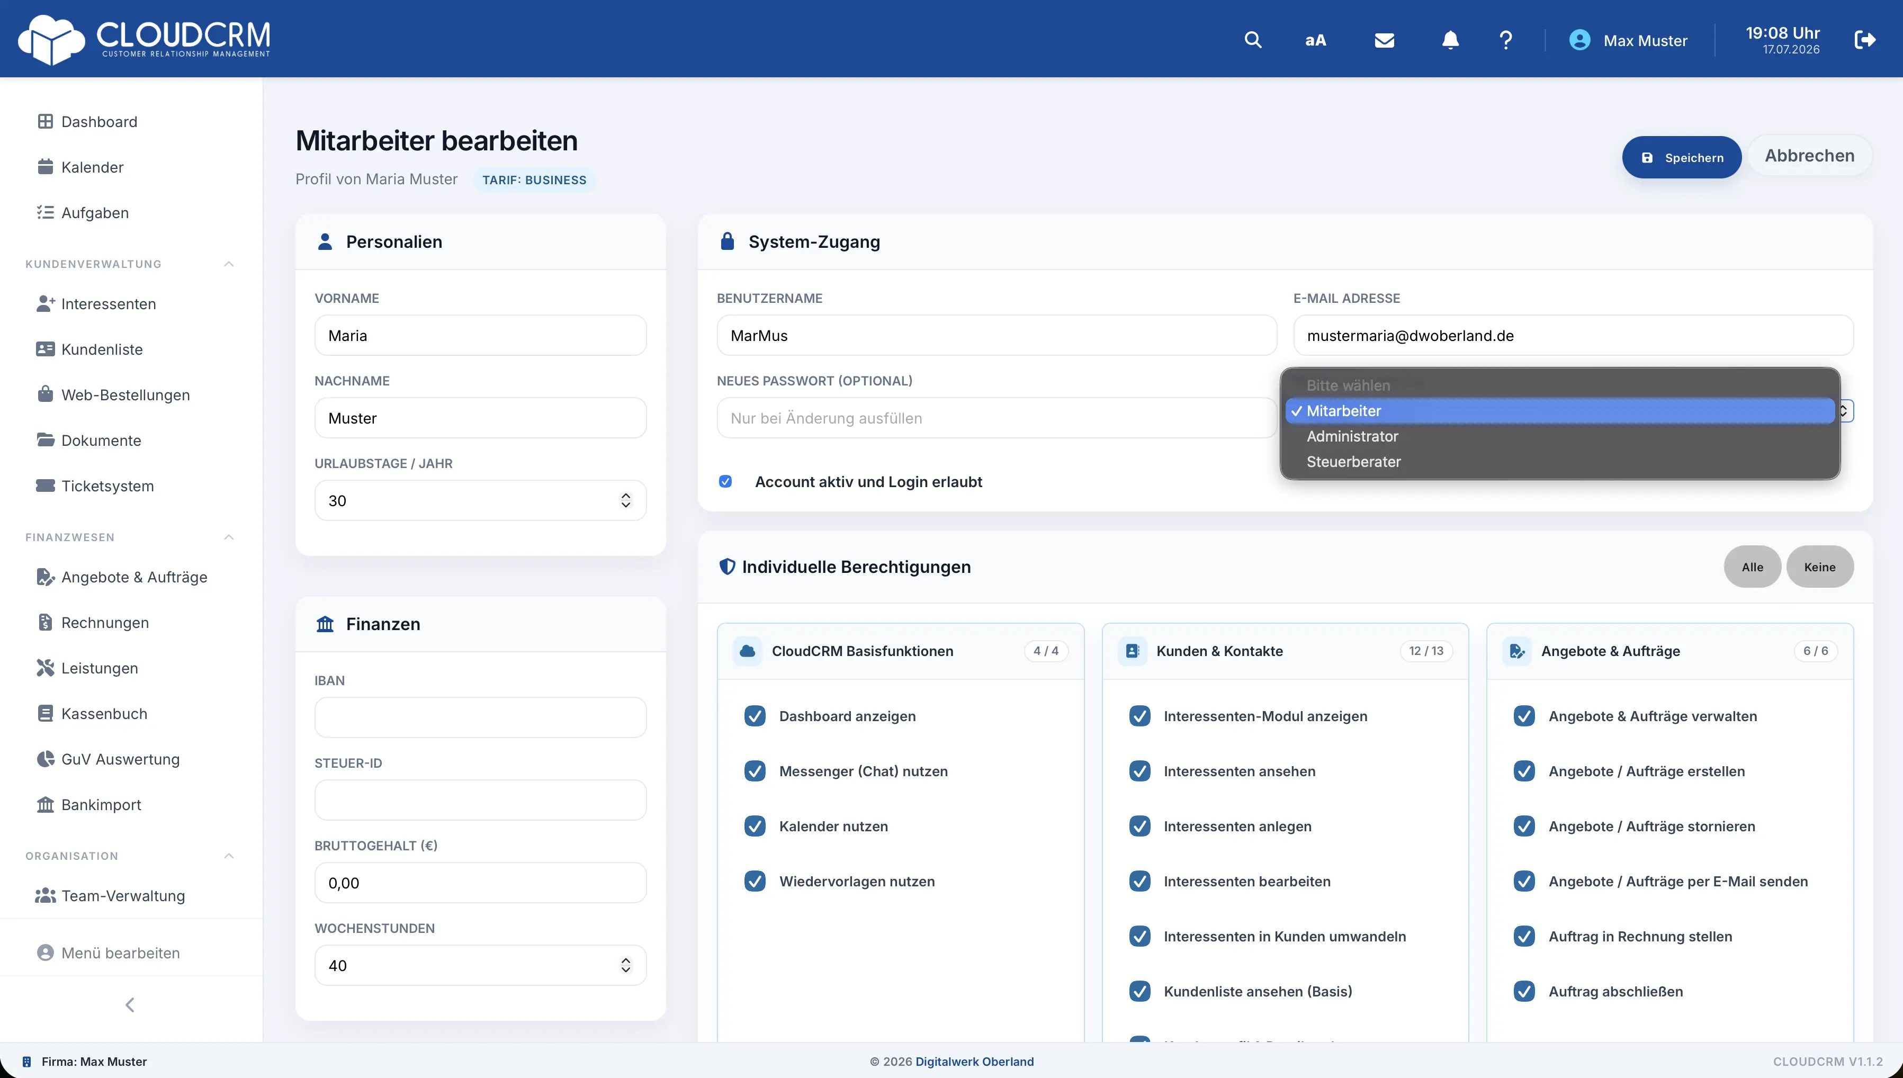The height and width of the screenshot is (1078, 1903).
Task: Open the messages envelope icon
Action: 1384,40
